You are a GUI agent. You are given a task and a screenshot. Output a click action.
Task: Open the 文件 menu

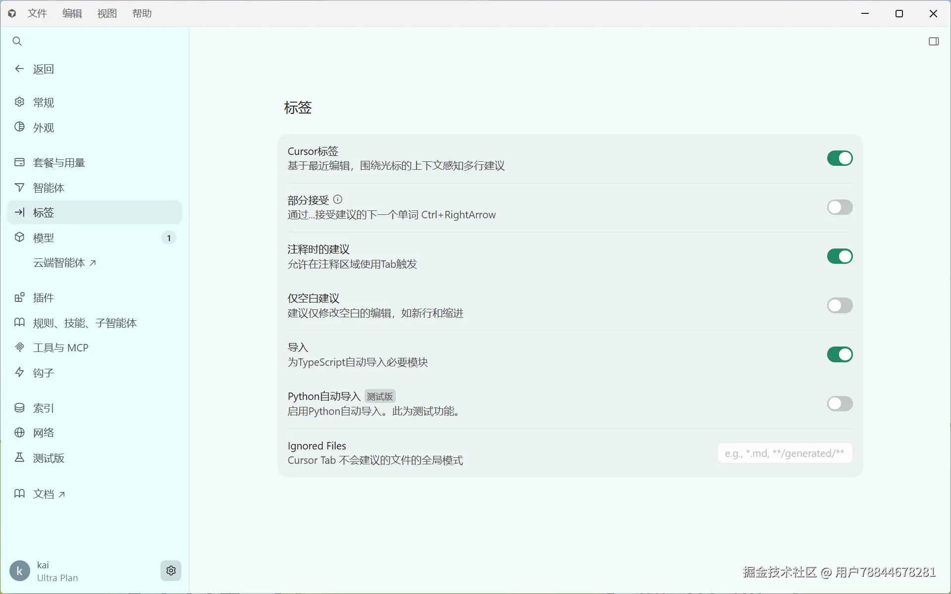[x=37, y=13]
